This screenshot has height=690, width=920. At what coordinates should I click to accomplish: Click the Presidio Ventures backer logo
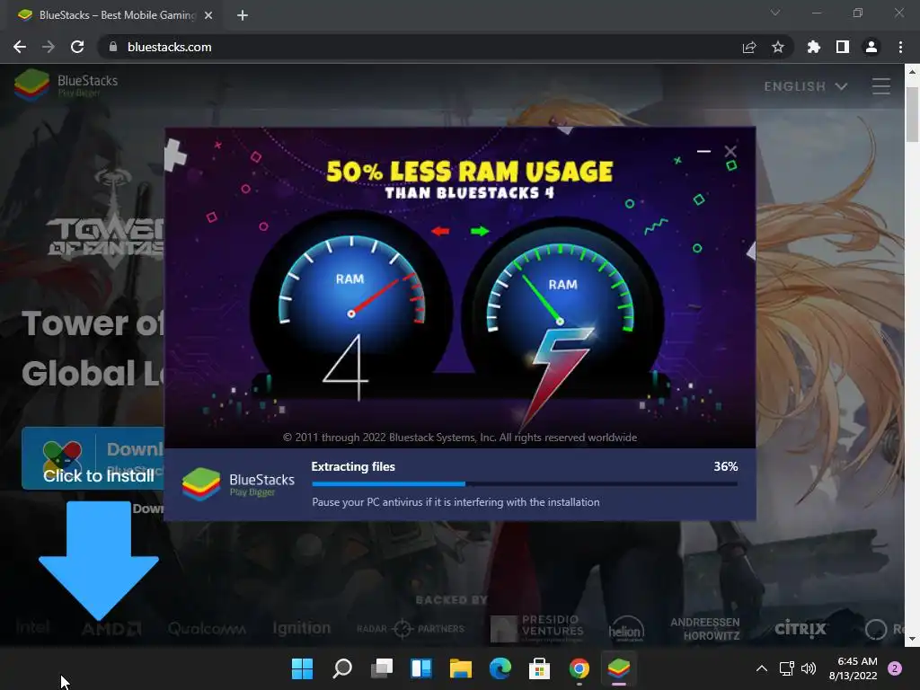[x=537, y=628]
